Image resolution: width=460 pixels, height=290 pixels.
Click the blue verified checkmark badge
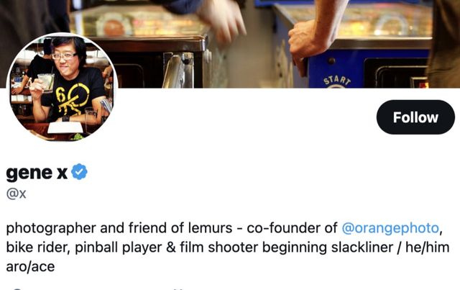coord(79,172)
